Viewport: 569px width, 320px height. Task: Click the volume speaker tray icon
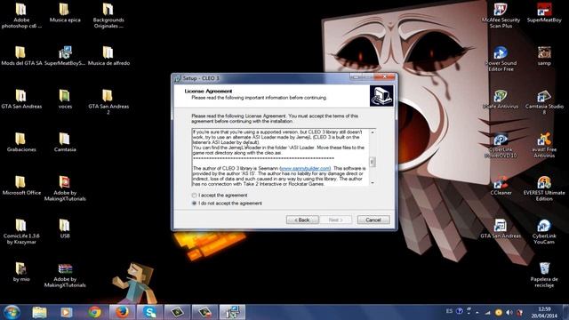pos(509,312)
